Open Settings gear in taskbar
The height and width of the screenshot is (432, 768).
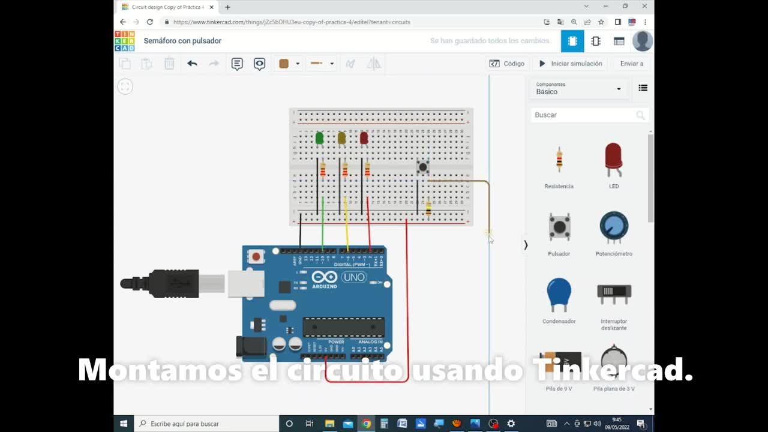[511, 424]
